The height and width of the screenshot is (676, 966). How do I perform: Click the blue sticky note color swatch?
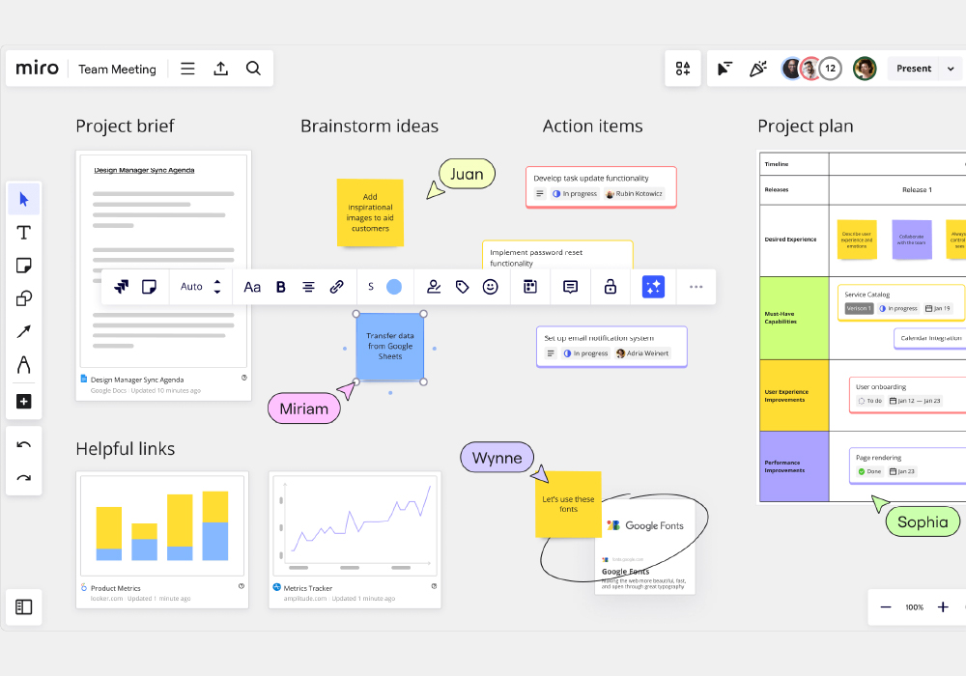click(x=394, y=287)
